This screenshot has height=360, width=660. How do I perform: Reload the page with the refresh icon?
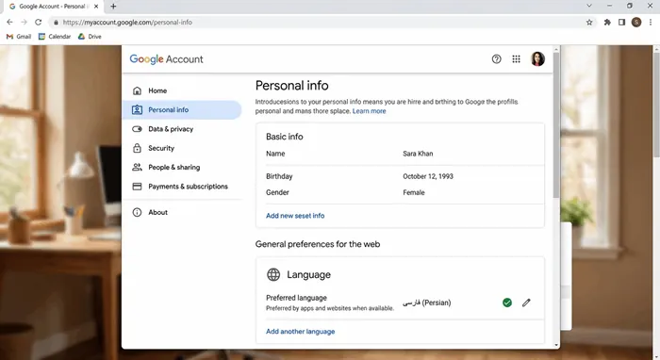(39, 23)
